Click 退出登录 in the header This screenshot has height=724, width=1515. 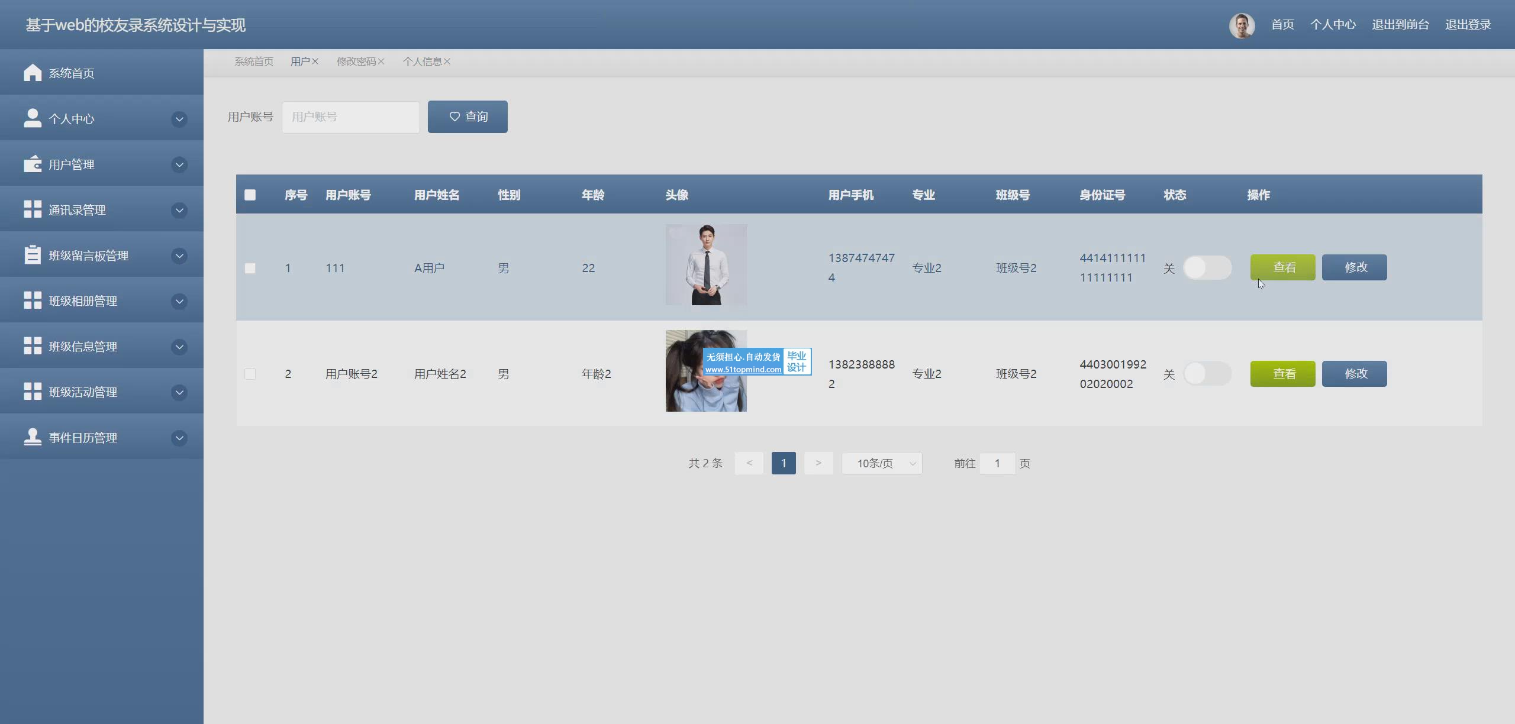coord(1468,24)
